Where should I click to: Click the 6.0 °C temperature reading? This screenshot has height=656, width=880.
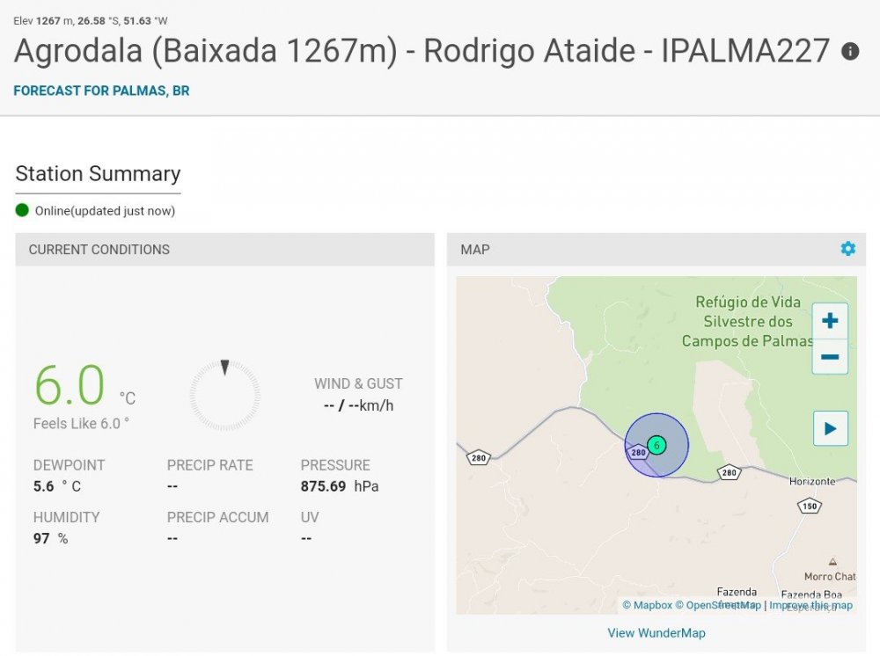coord(84,386)
